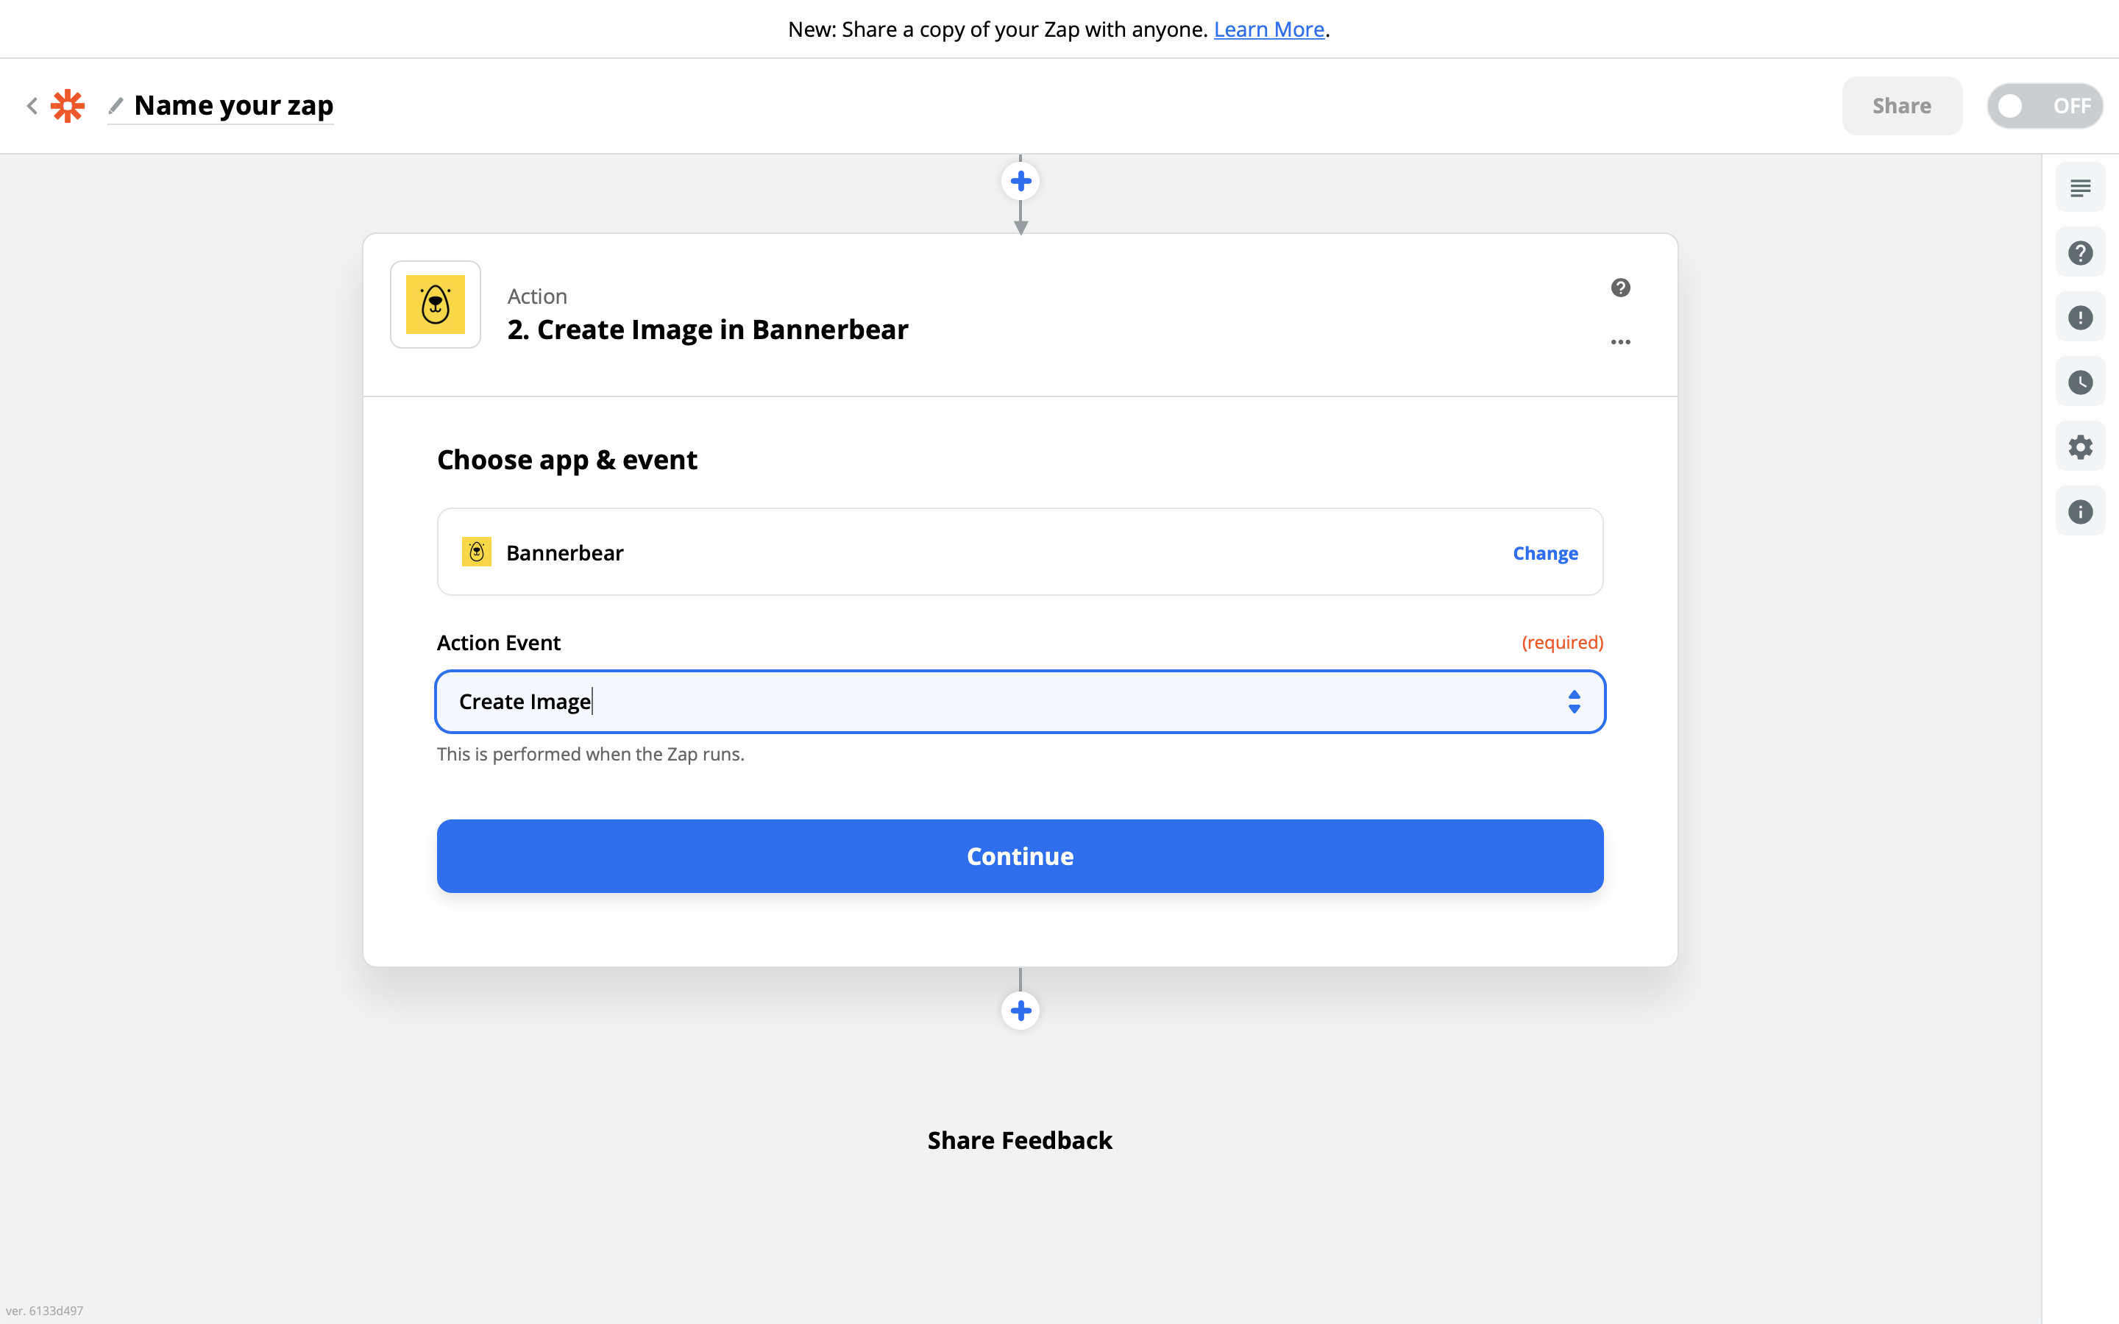Open step help question mark icon
Image resolution: width=2119 pixels, height=1324 pixels.
coord(1620,288)
